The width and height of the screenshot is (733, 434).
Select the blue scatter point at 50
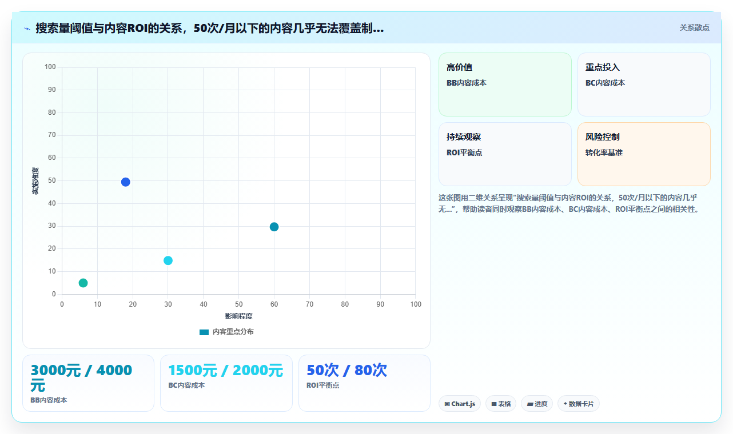click(126, 182)
